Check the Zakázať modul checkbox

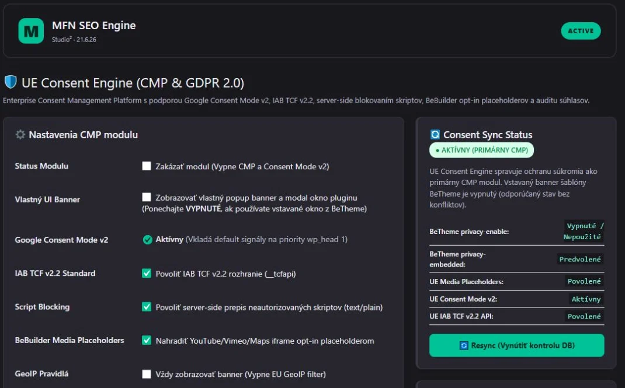tap(147, 166)
